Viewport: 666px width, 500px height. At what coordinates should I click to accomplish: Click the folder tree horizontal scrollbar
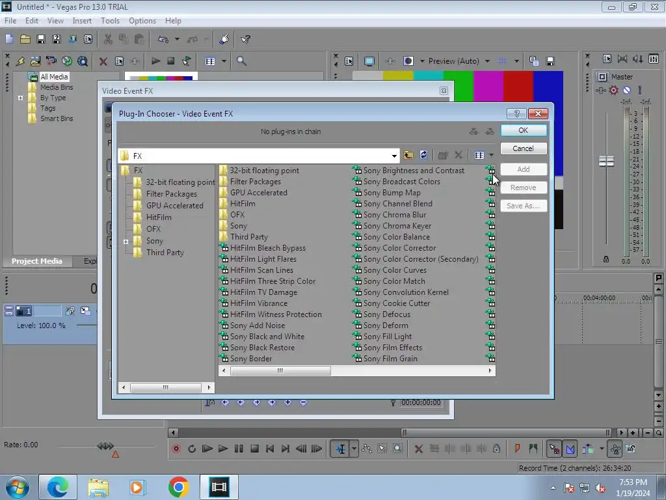coord(166,387)
